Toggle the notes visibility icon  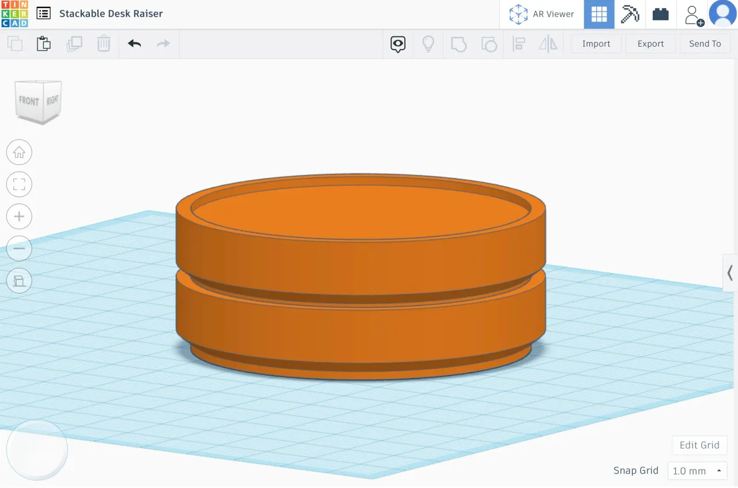click(398, 44)
